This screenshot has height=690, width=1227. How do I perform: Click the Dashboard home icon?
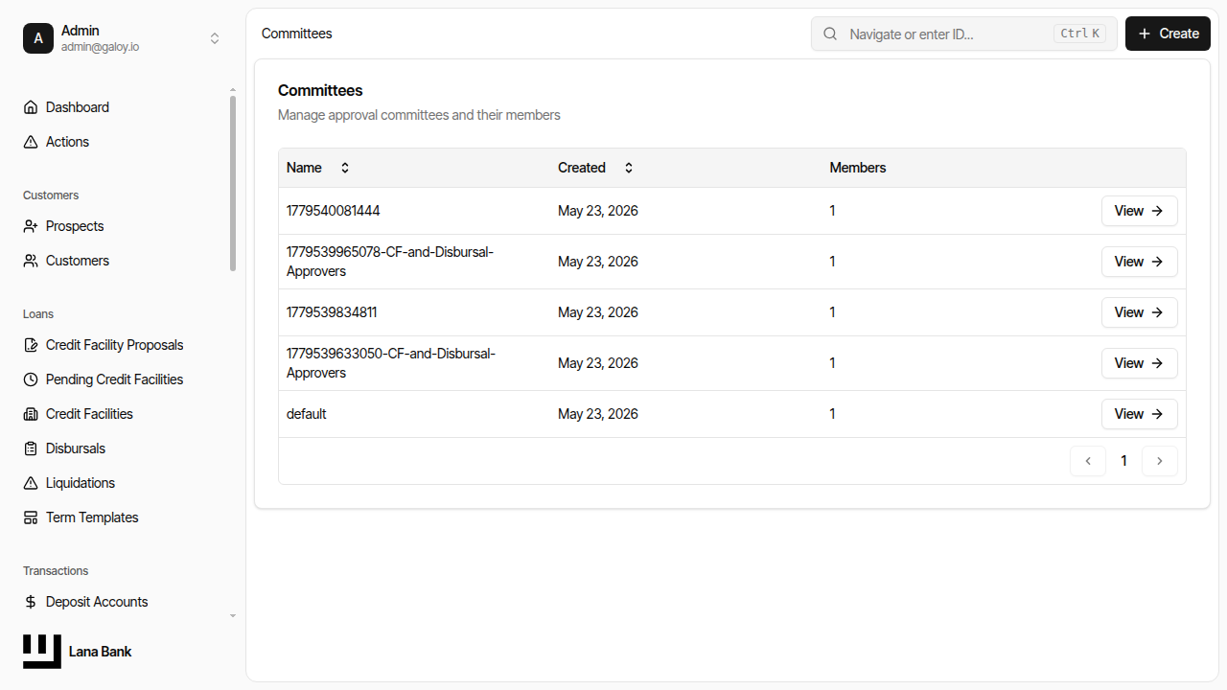pyautogui.click(x=31, y=107)
